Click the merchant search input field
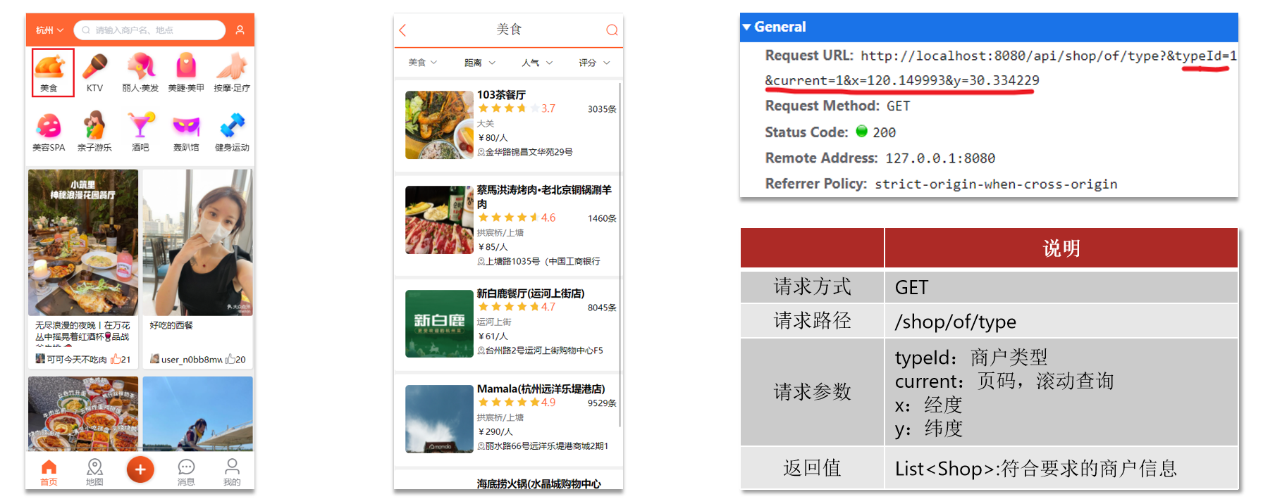 pos(149,30)
